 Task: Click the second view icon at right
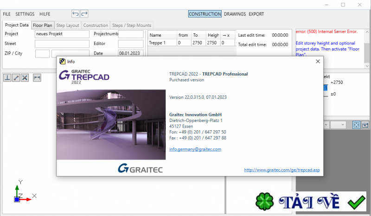365,125
